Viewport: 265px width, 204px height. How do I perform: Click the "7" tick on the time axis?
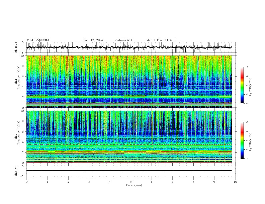pyautogui.click(x=173, y=182)
